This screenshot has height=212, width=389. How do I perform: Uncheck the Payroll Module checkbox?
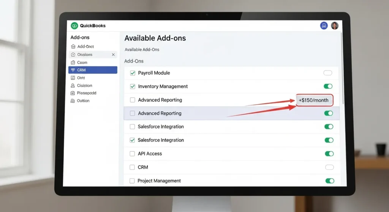tap(133, 73)
